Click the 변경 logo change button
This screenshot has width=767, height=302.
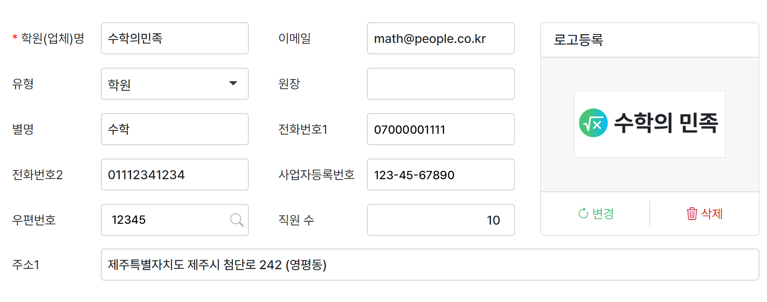(596, 214)
